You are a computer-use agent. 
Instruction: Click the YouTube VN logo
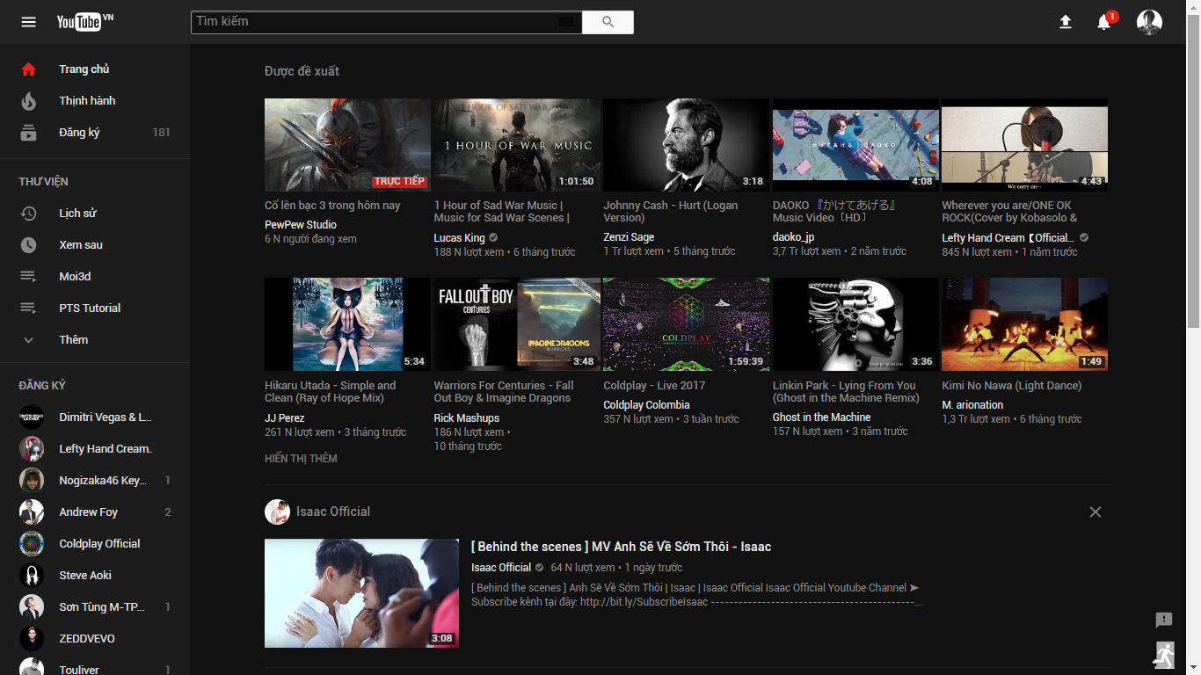pos(85,22)
